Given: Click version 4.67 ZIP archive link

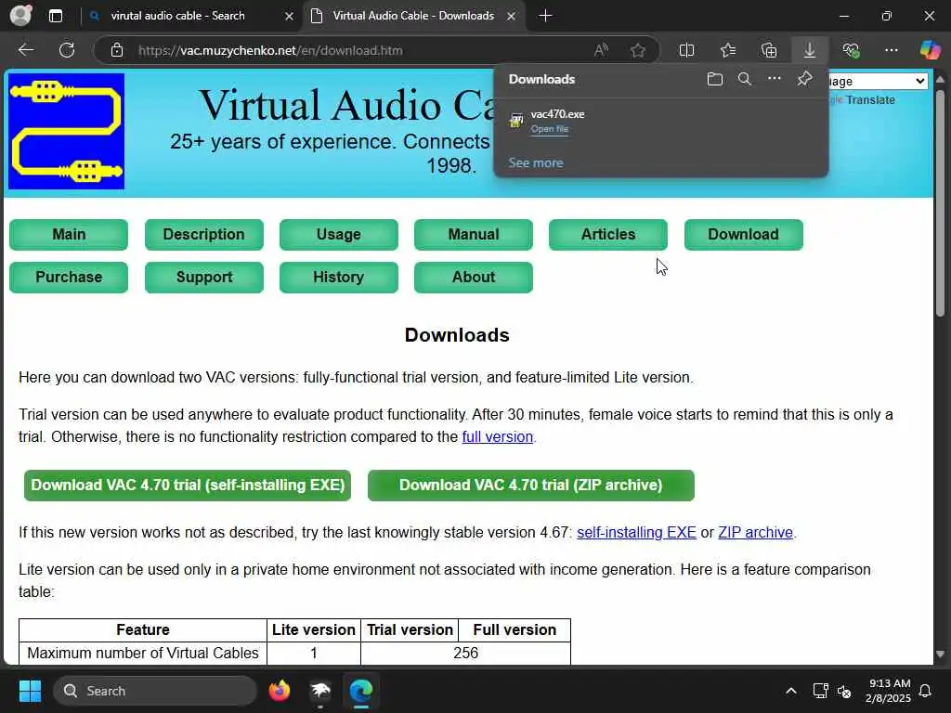Looking at the screenshot, I should coord(755,532).
